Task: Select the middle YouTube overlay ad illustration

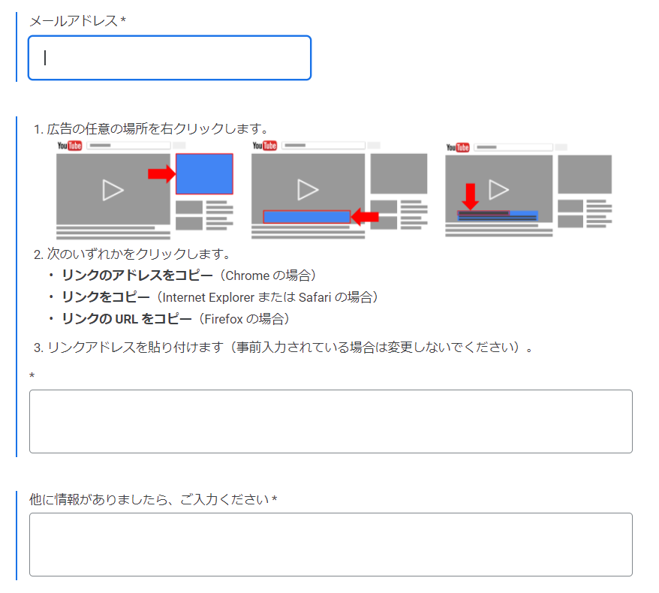Action: coord(339,190)
